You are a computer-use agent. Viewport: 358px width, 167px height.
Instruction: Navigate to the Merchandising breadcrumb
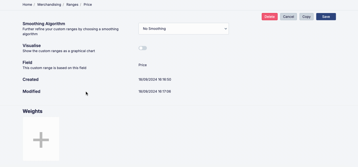pyautogui.click(x=49, y=5)
